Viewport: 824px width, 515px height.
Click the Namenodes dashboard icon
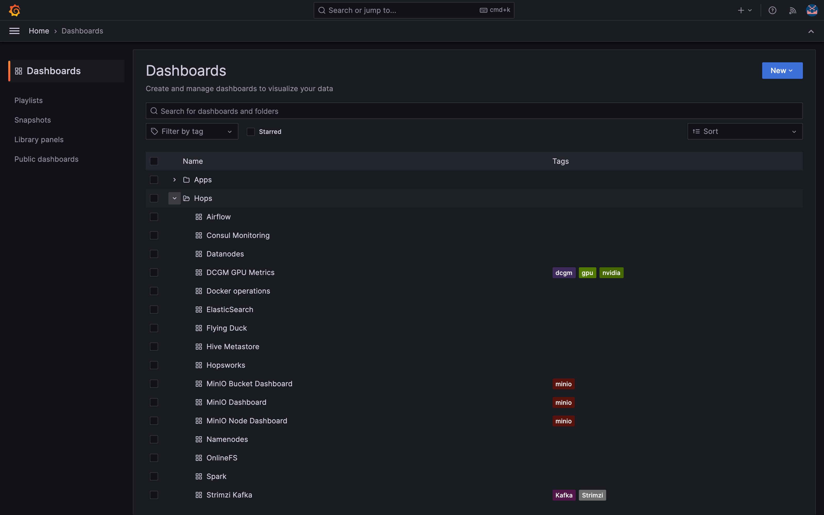point(199,439)
